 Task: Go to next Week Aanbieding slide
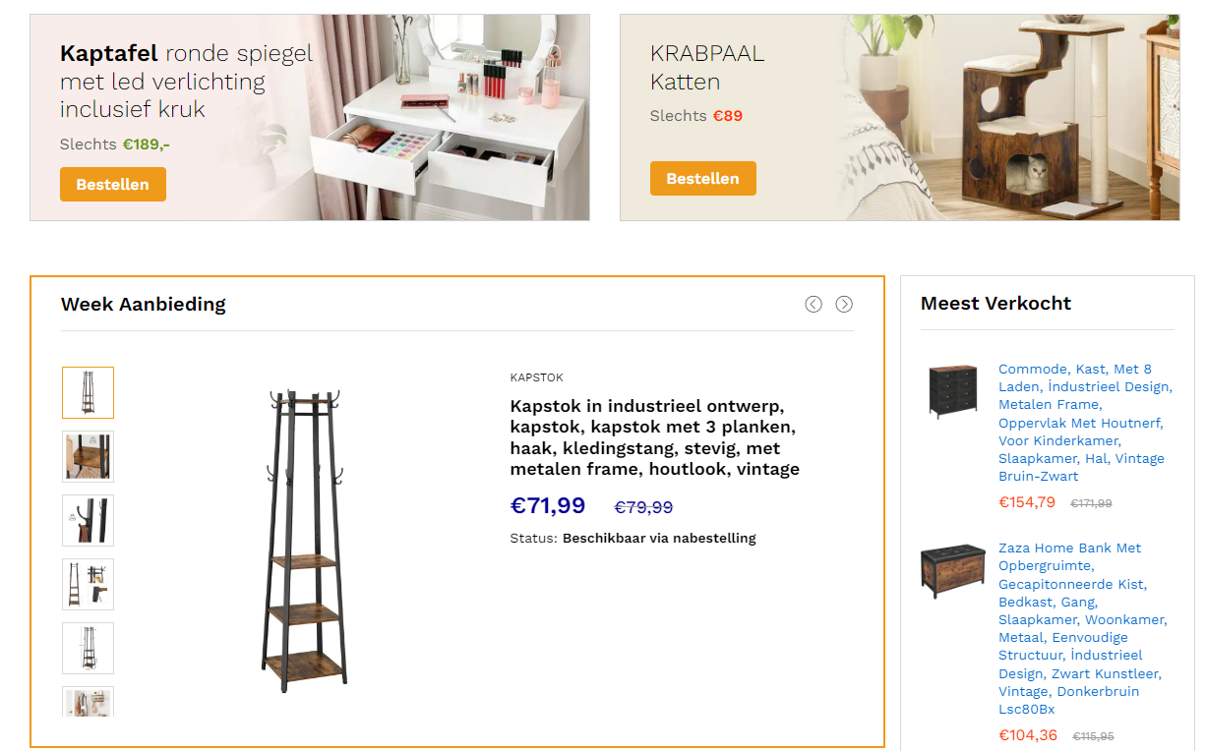844,304
